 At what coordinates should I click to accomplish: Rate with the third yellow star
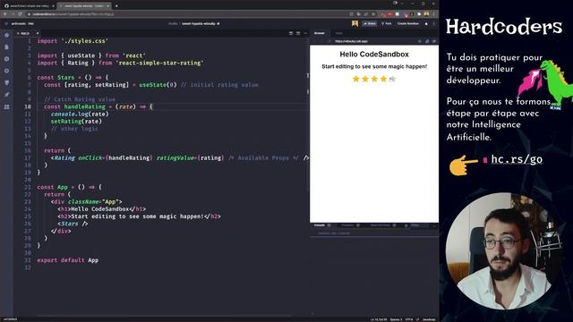(x=374, y=79)
